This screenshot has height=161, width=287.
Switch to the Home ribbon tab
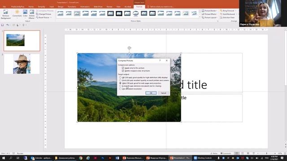tap(31, 7)
